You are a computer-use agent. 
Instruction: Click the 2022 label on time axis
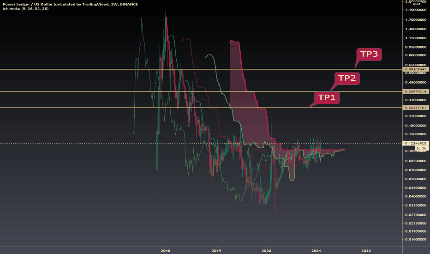(x=366, y=250)
